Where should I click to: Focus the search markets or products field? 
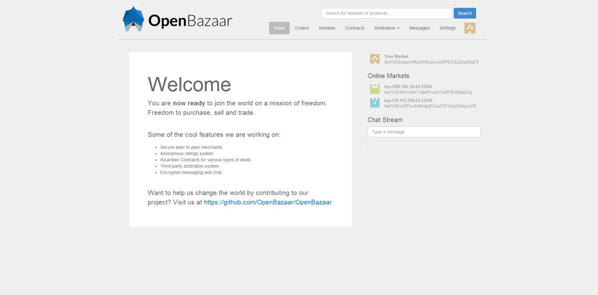pyautogui.click(x=387, y=13)
